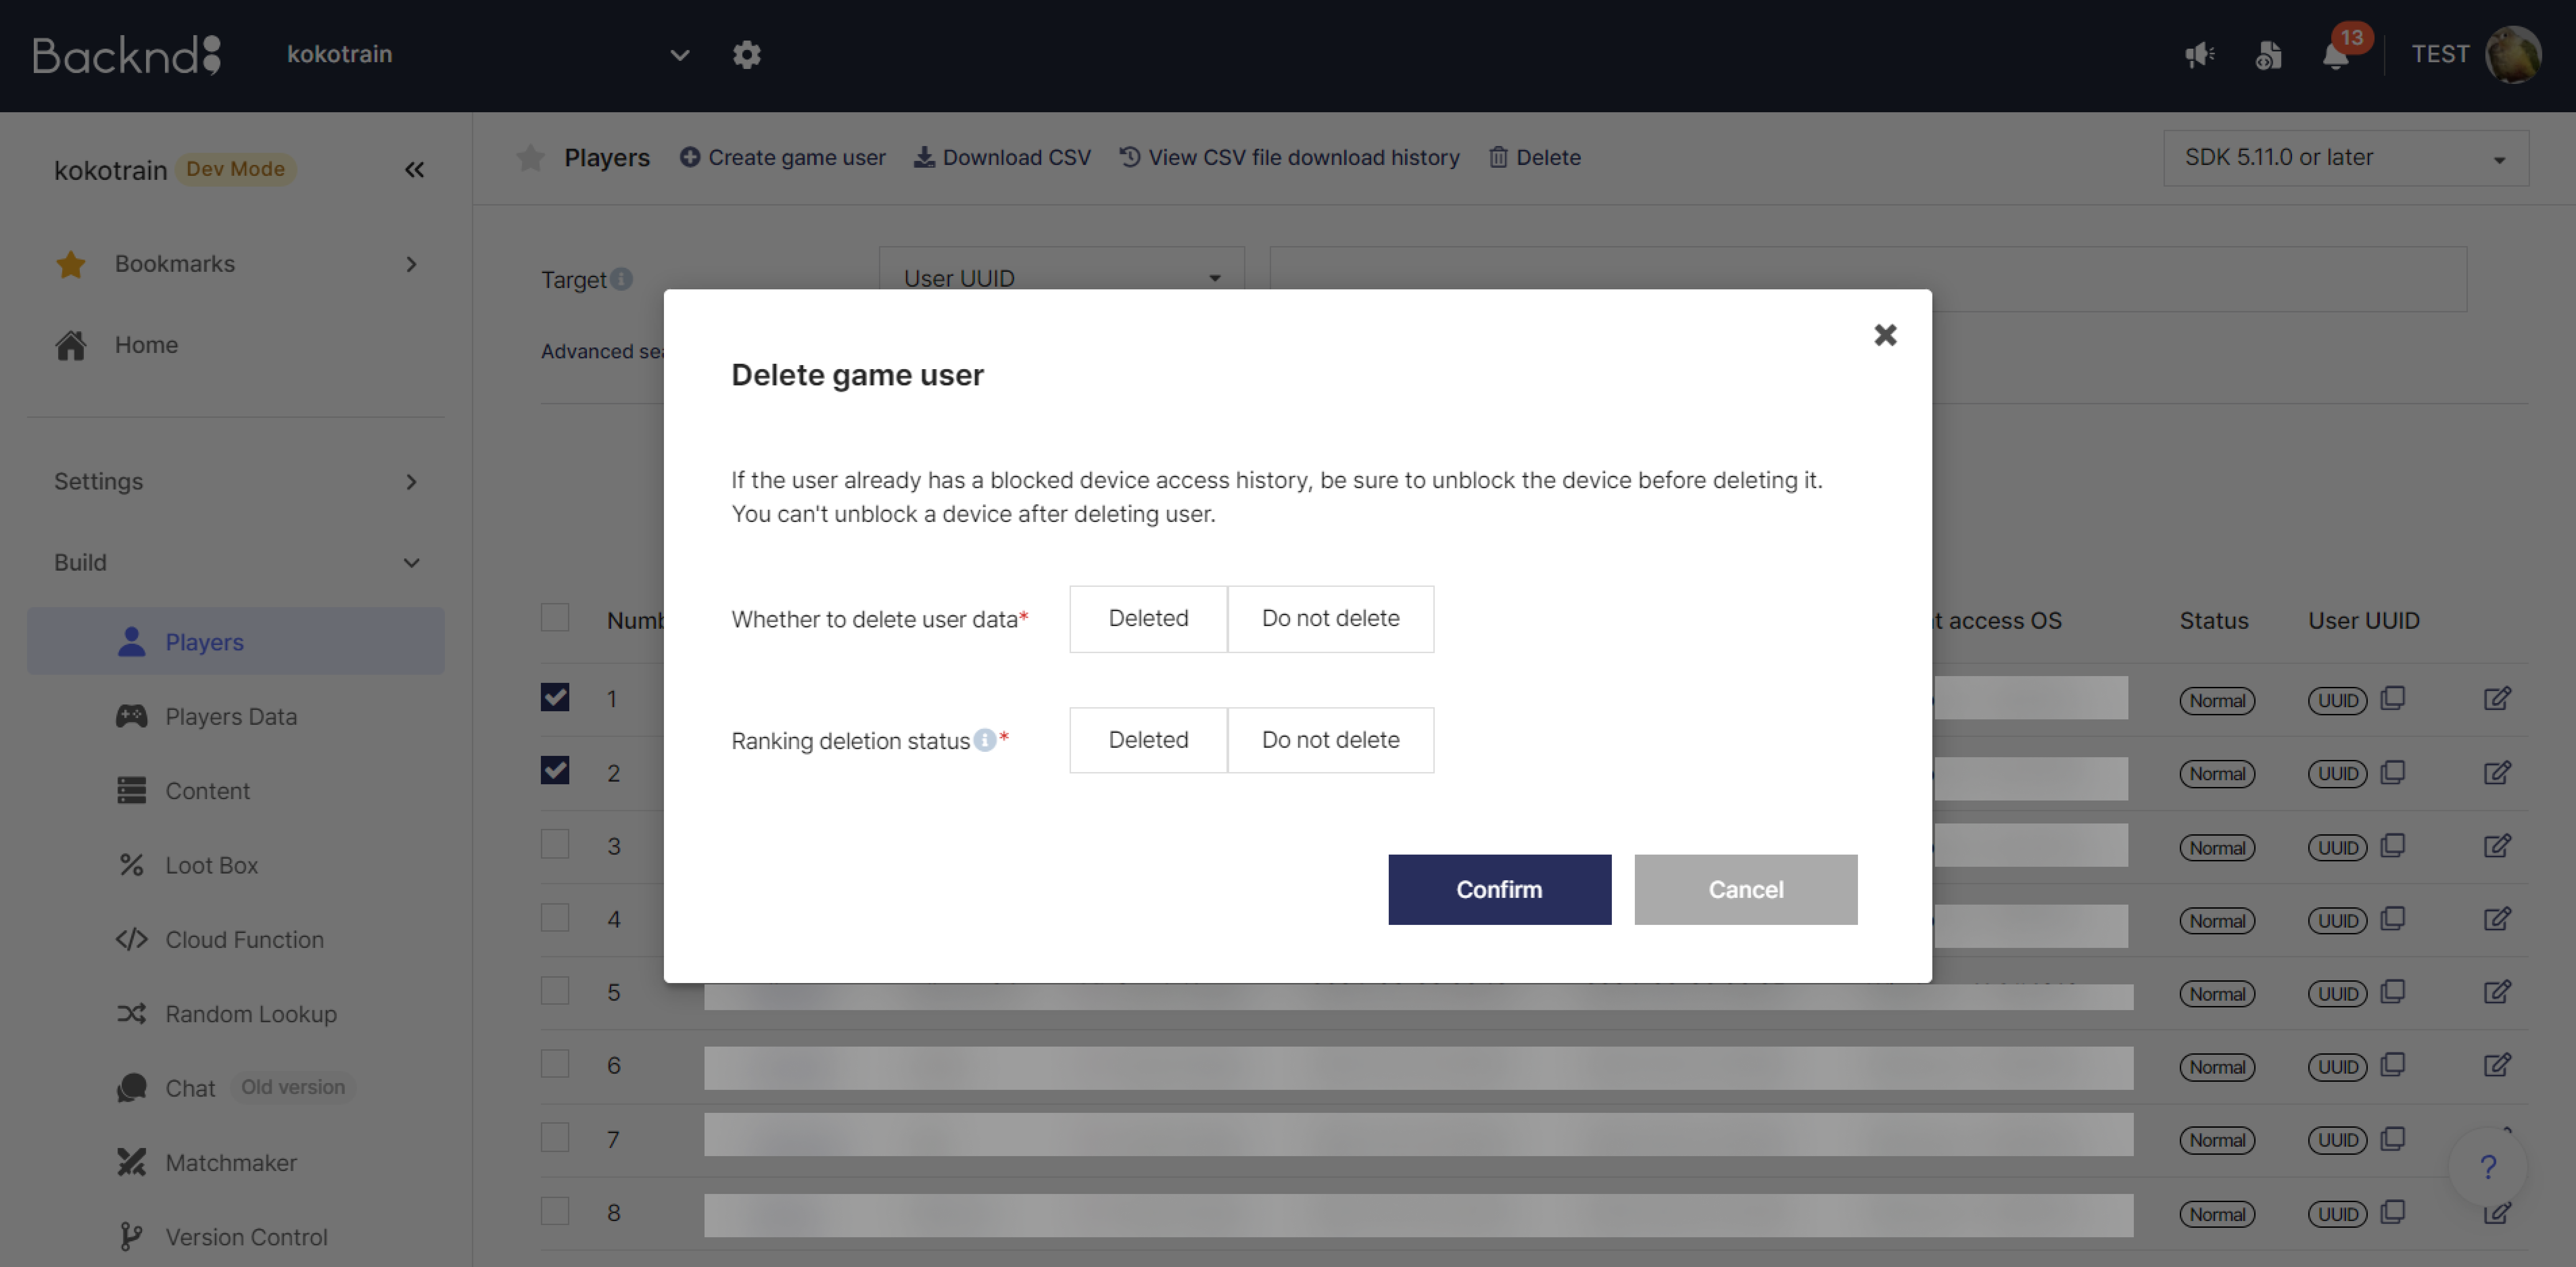Expand the Settings section
2576x1267 pixels.
(236, 482)
